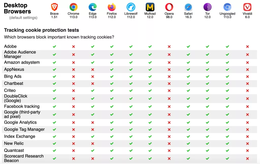Viewport: 260px width, 164px height.
Task: Click Brave's green check for Adobe
Action: click(54, 46)
